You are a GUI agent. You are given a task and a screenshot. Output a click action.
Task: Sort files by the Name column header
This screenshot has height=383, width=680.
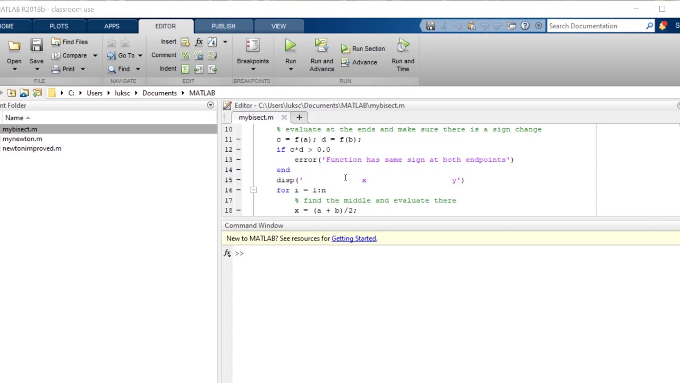[x=14, y=118]
